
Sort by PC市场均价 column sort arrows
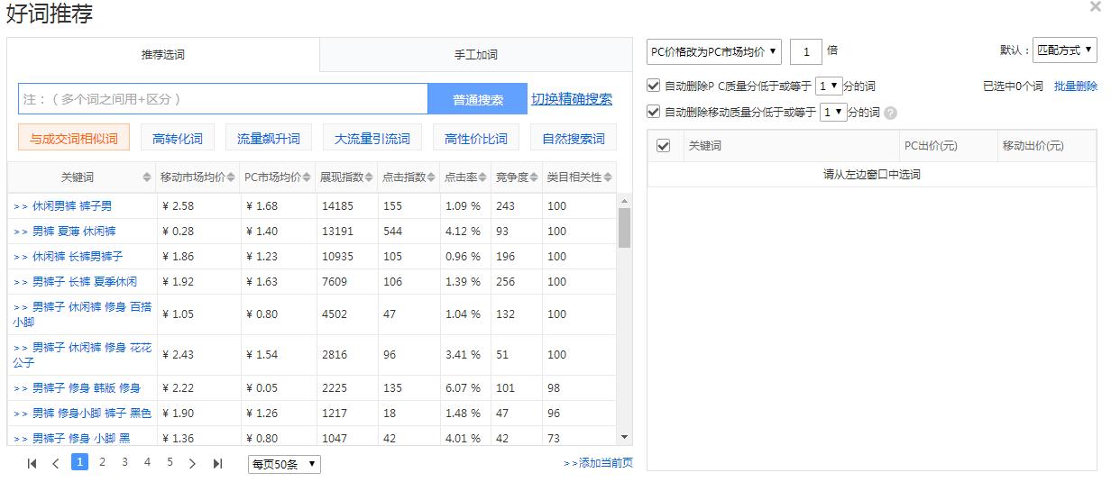pyautogui.click(x=308, y=177)
